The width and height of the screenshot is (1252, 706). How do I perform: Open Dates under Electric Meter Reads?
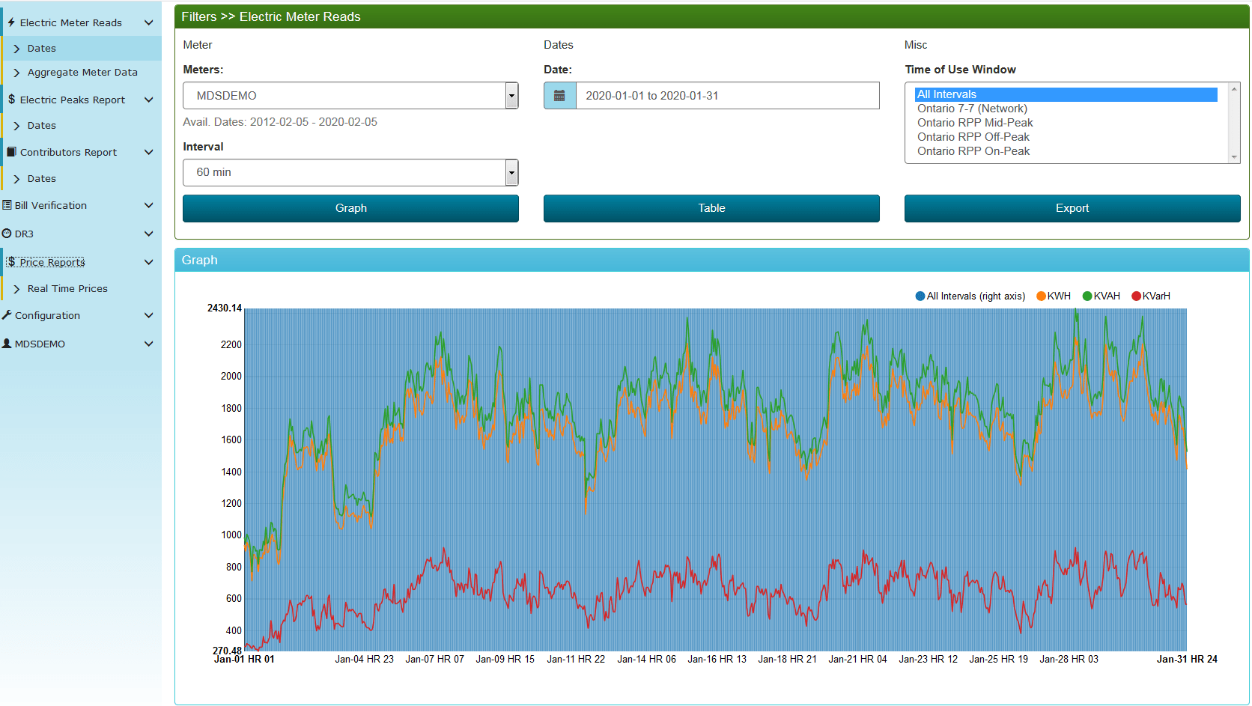42,48
